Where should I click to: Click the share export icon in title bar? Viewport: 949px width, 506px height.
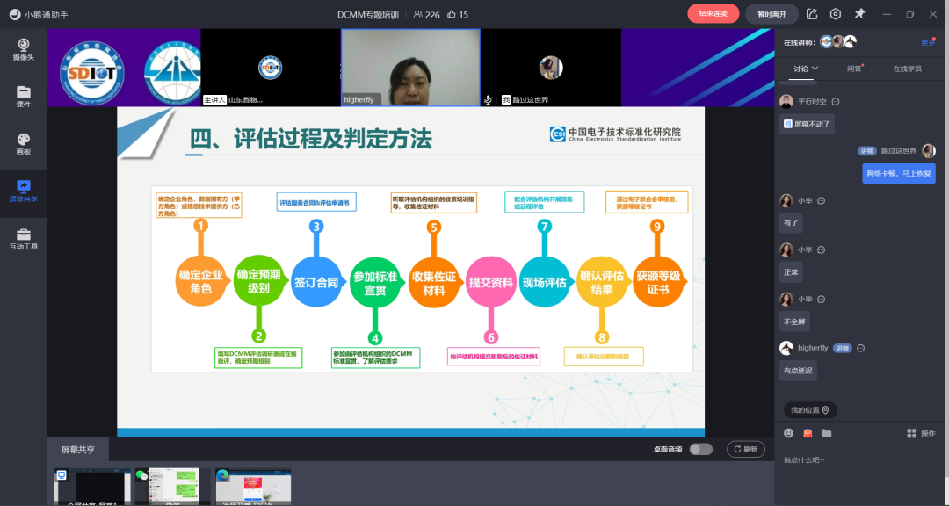tap(812, 14)
